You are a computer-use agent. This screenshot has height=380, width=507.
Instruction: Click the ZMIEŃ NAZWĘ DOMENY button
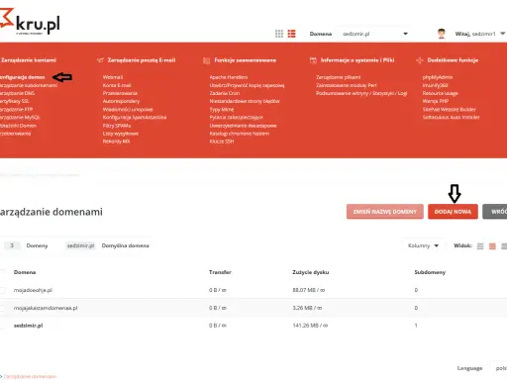coord(385,212)
